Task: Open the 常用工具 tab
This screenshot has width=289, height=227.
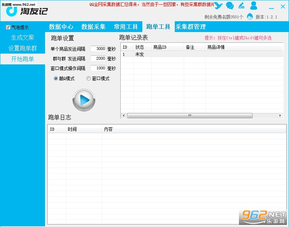Action: (126, 27)
